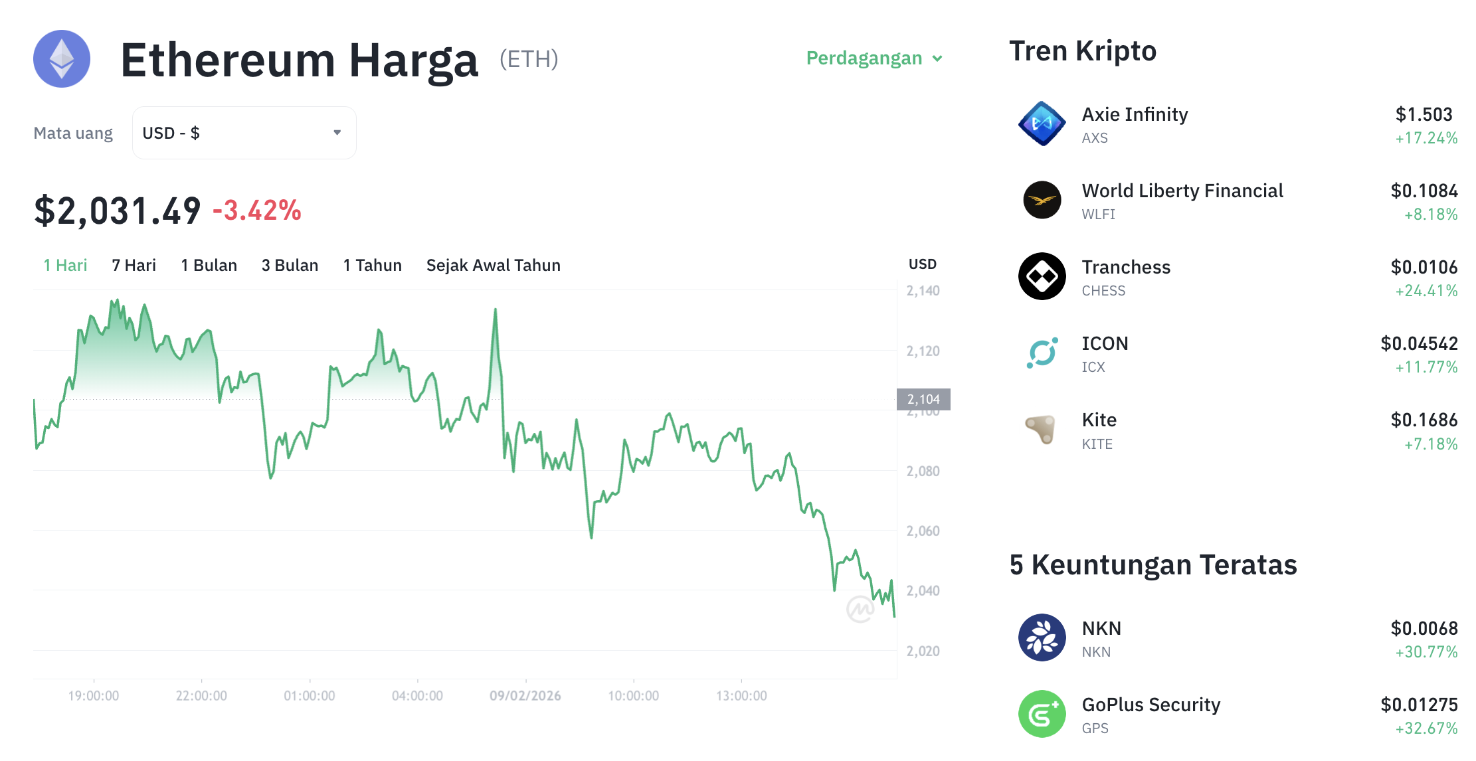1476x761 pixels.
Task: Expand the Perdagangan dropdown
Action: 874,58
